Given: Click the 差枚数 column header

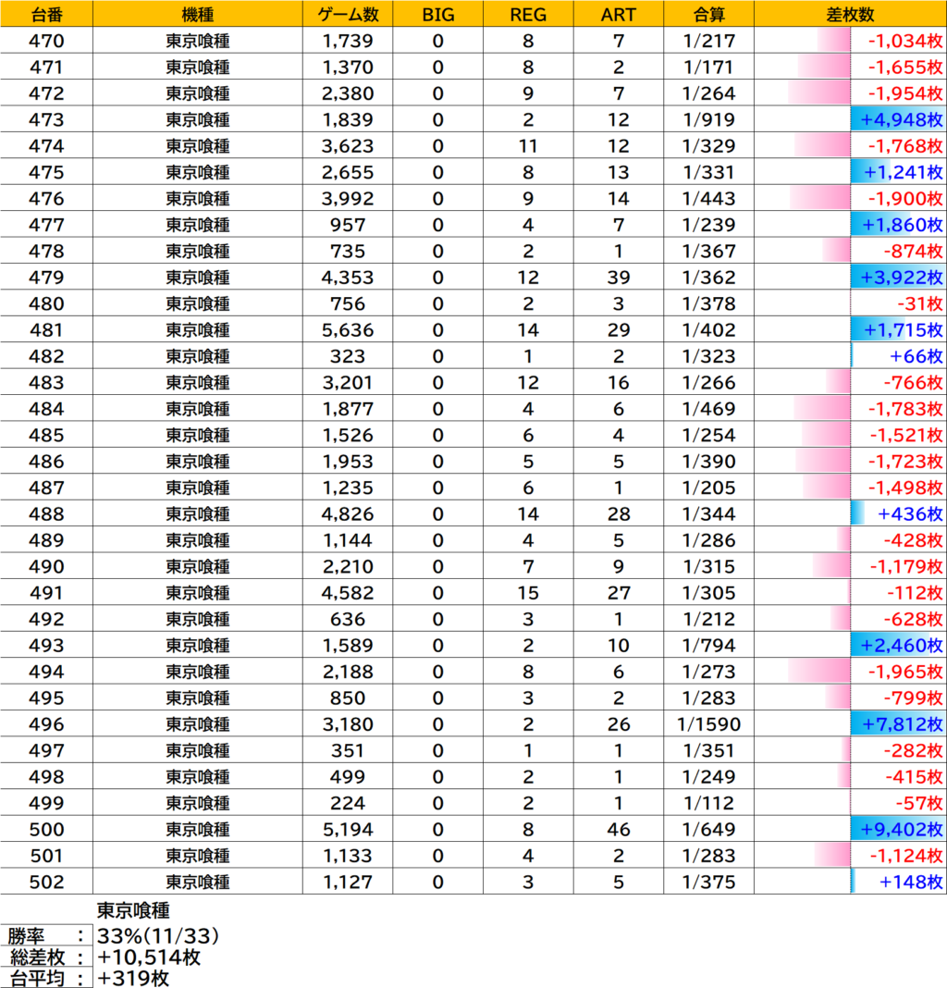Looking at the screenshot, I should pyautogui.click(x=850, y=14).
